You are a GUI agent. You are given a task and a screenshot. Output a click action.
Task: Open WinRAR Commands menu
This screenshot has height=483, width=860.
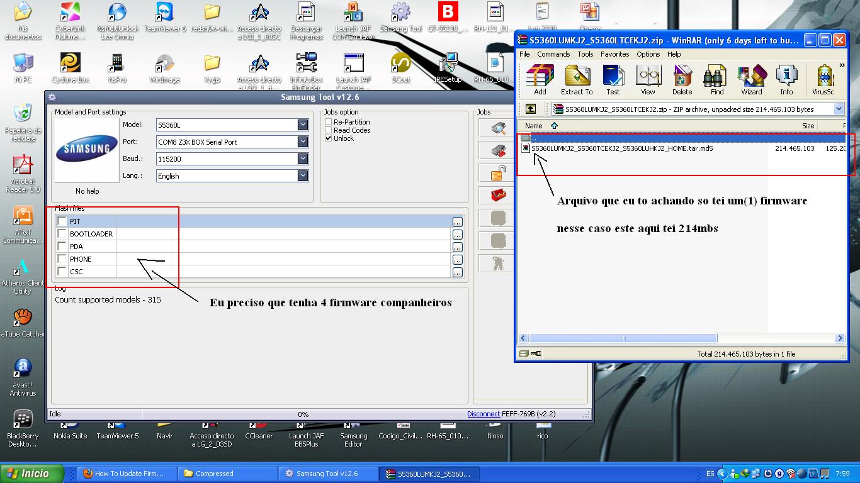point(553,54)
